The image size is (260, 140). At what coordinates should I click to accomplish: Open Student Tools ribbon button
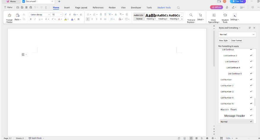point(225,18)
